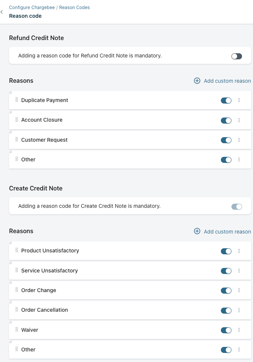This screenshot has width=253, height=362.
Task: Go to the Configure Chargebee breadcrumb
Action: click(x=32, y=8)
